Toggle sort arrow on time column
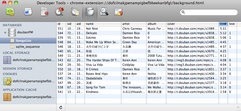 (x=225, y=24)
